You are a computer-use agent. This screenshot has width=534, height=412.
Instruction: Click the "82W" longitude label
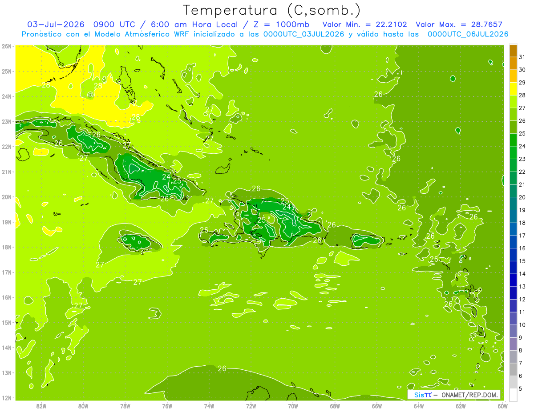coord(41,406)
